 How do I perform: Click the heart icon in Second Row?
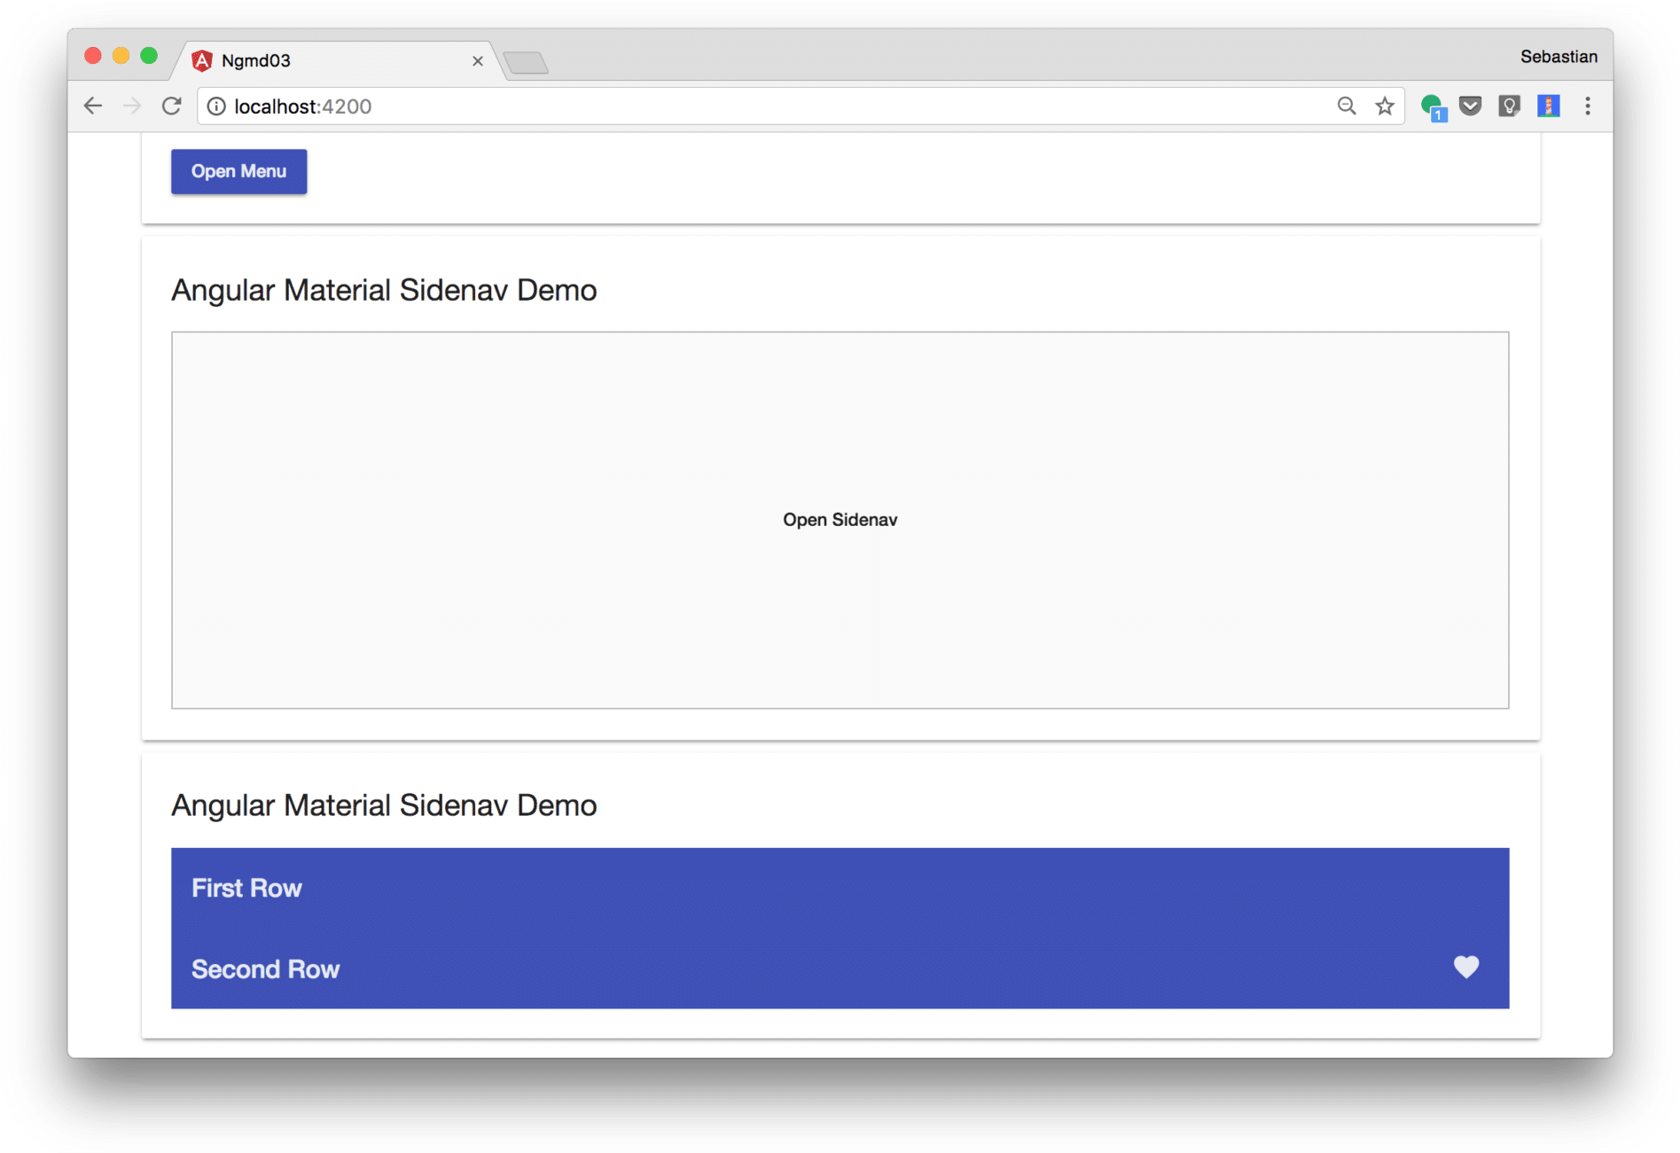(1465, 967)
